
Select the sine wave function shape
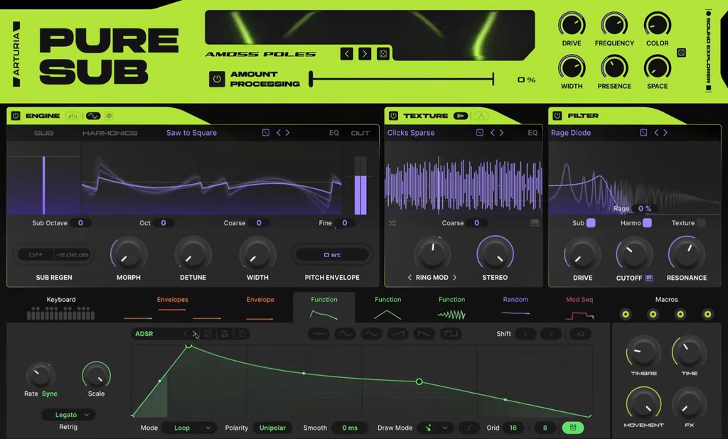pos(345,334)
